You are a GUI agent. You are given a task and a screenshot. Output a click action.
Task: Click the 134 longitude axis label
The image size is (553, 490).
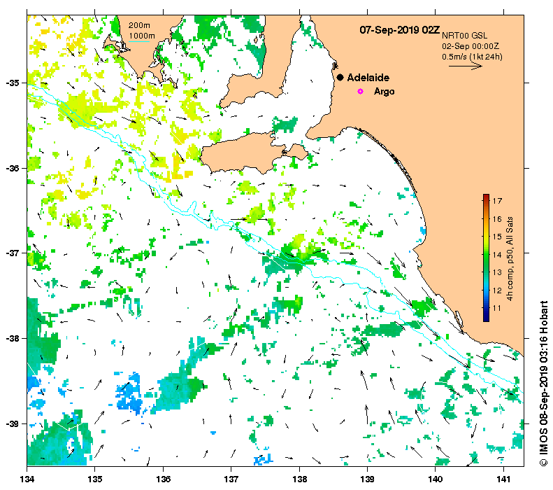tap(27, 479)
